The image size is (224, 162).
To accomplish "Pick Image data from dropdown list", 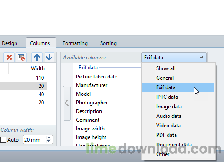I will click(x=178, y=107).
